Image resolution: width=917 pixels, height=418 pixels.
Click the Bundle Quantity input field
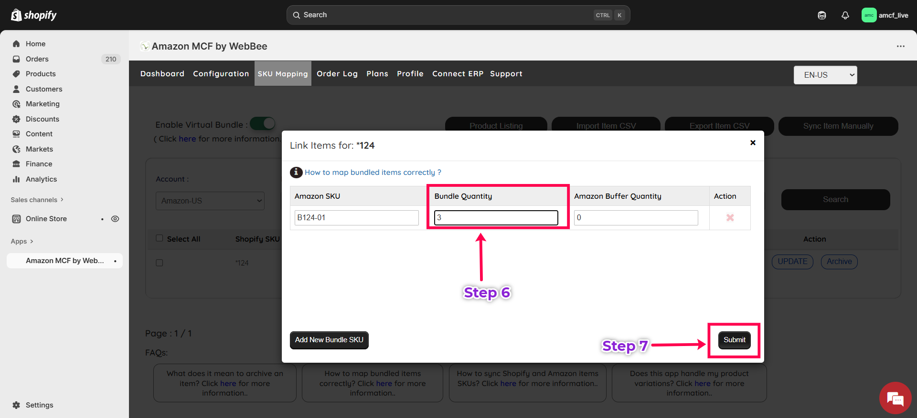pyautogui.click(x=496, y=218)
